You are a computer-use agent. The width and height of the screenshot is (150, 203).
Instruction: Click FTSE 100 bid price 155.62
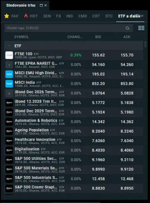click(x=98, y=55)
